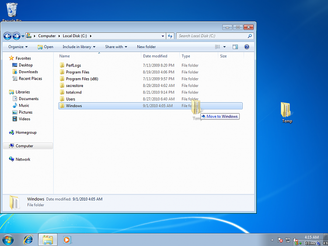328x246 pixels.
Task: Select the secrestore folder
Action: pyautogui.click(x=74, y=86)
